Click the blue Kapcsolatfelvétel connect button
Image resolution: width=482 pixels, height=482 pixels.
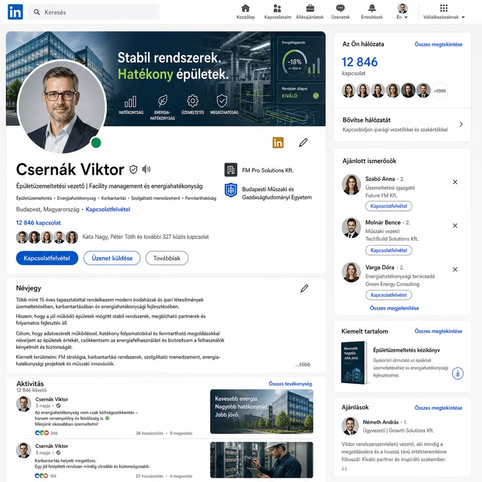47,258
